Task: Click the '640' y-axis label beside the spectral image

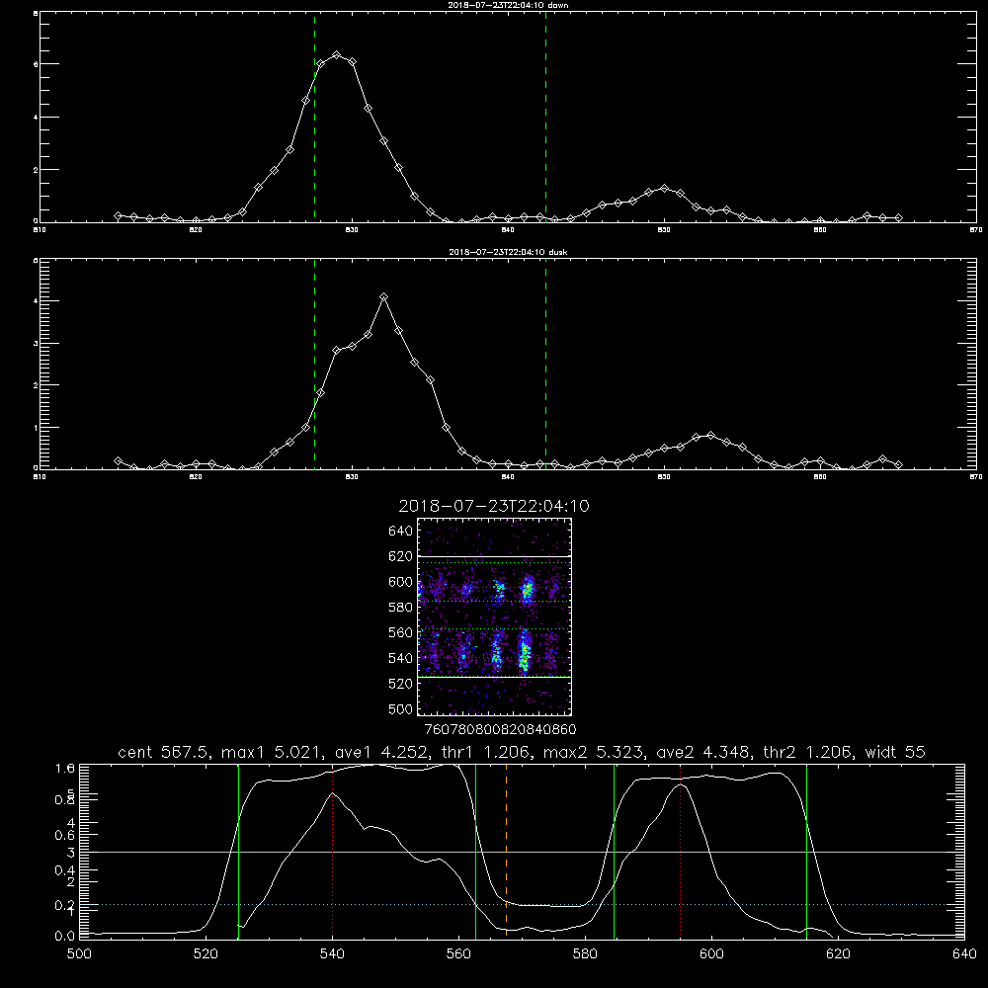Action: tap(400, 532)
